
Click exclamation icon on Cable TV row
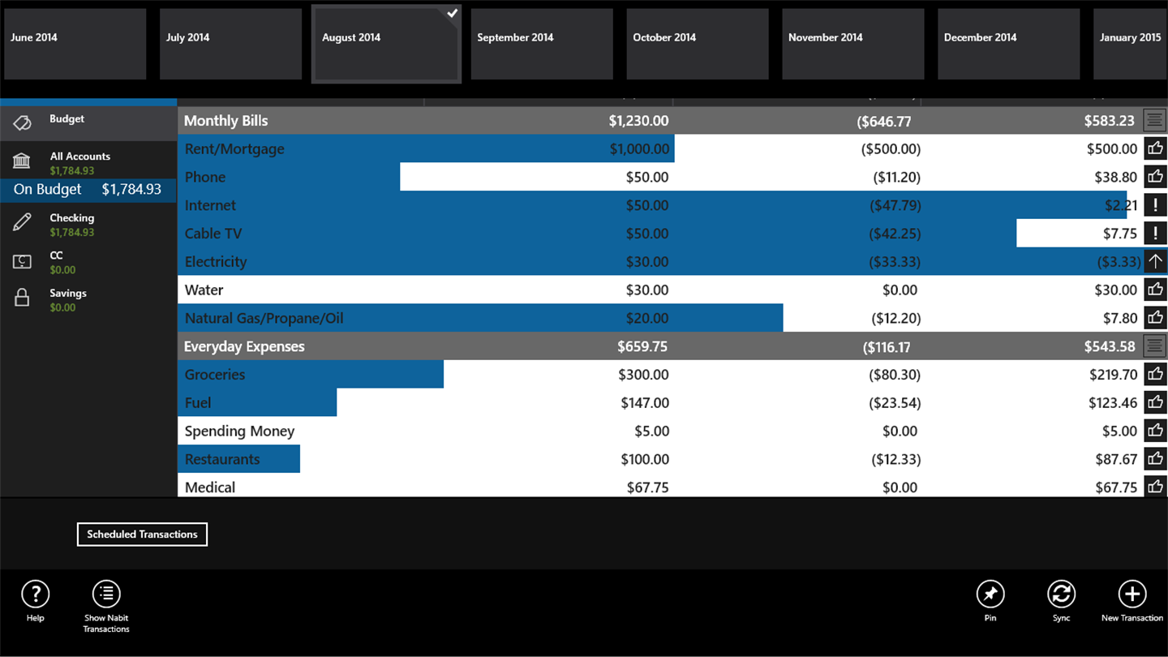1155,234
